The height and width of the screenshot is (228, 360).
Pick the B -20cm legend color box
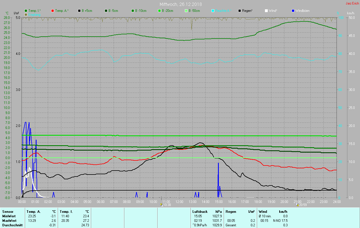159,11
